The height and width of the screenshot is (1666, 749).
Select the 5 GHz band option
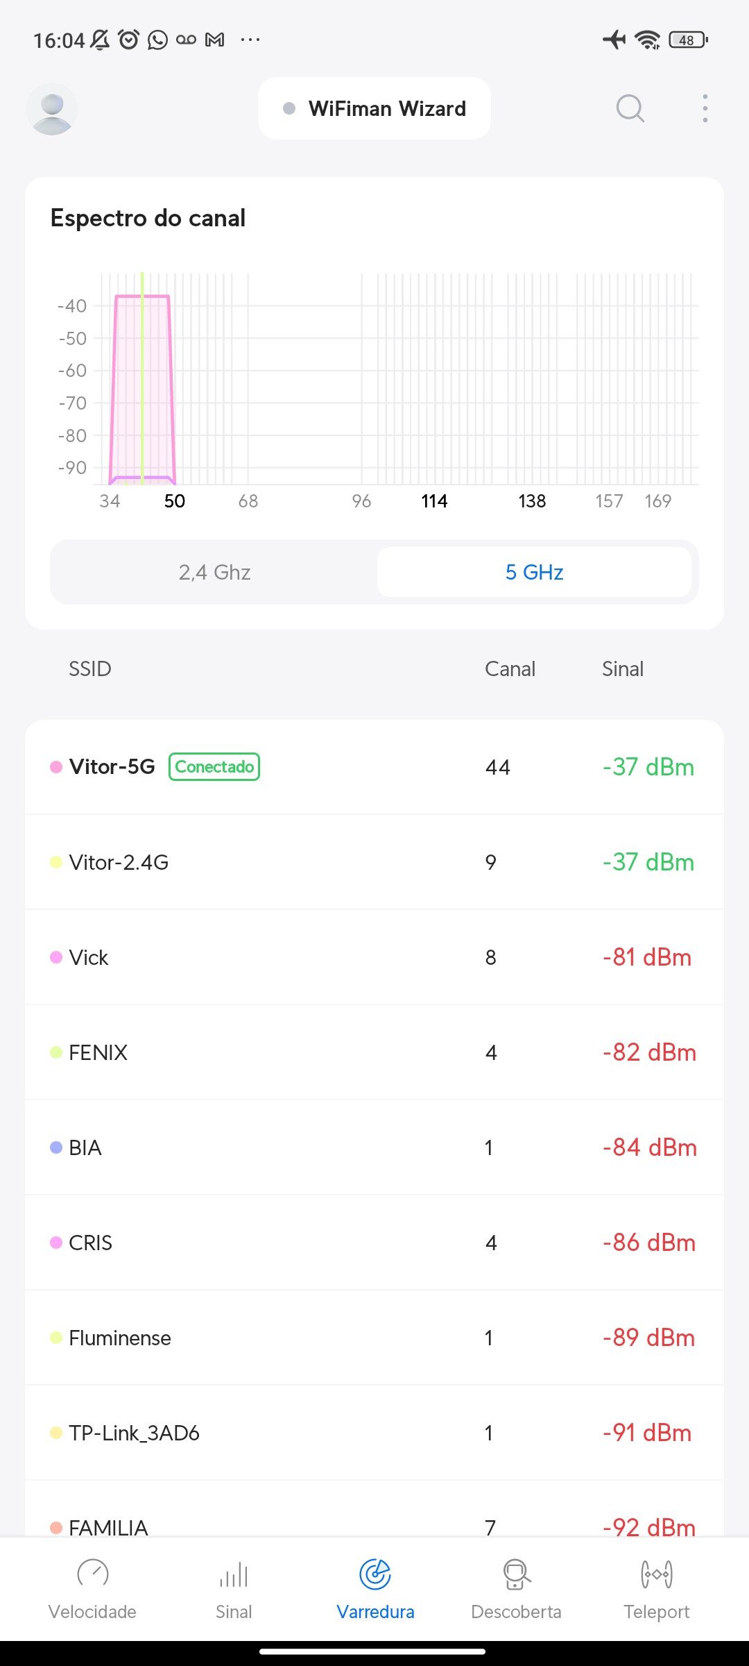tap(534, 572)
